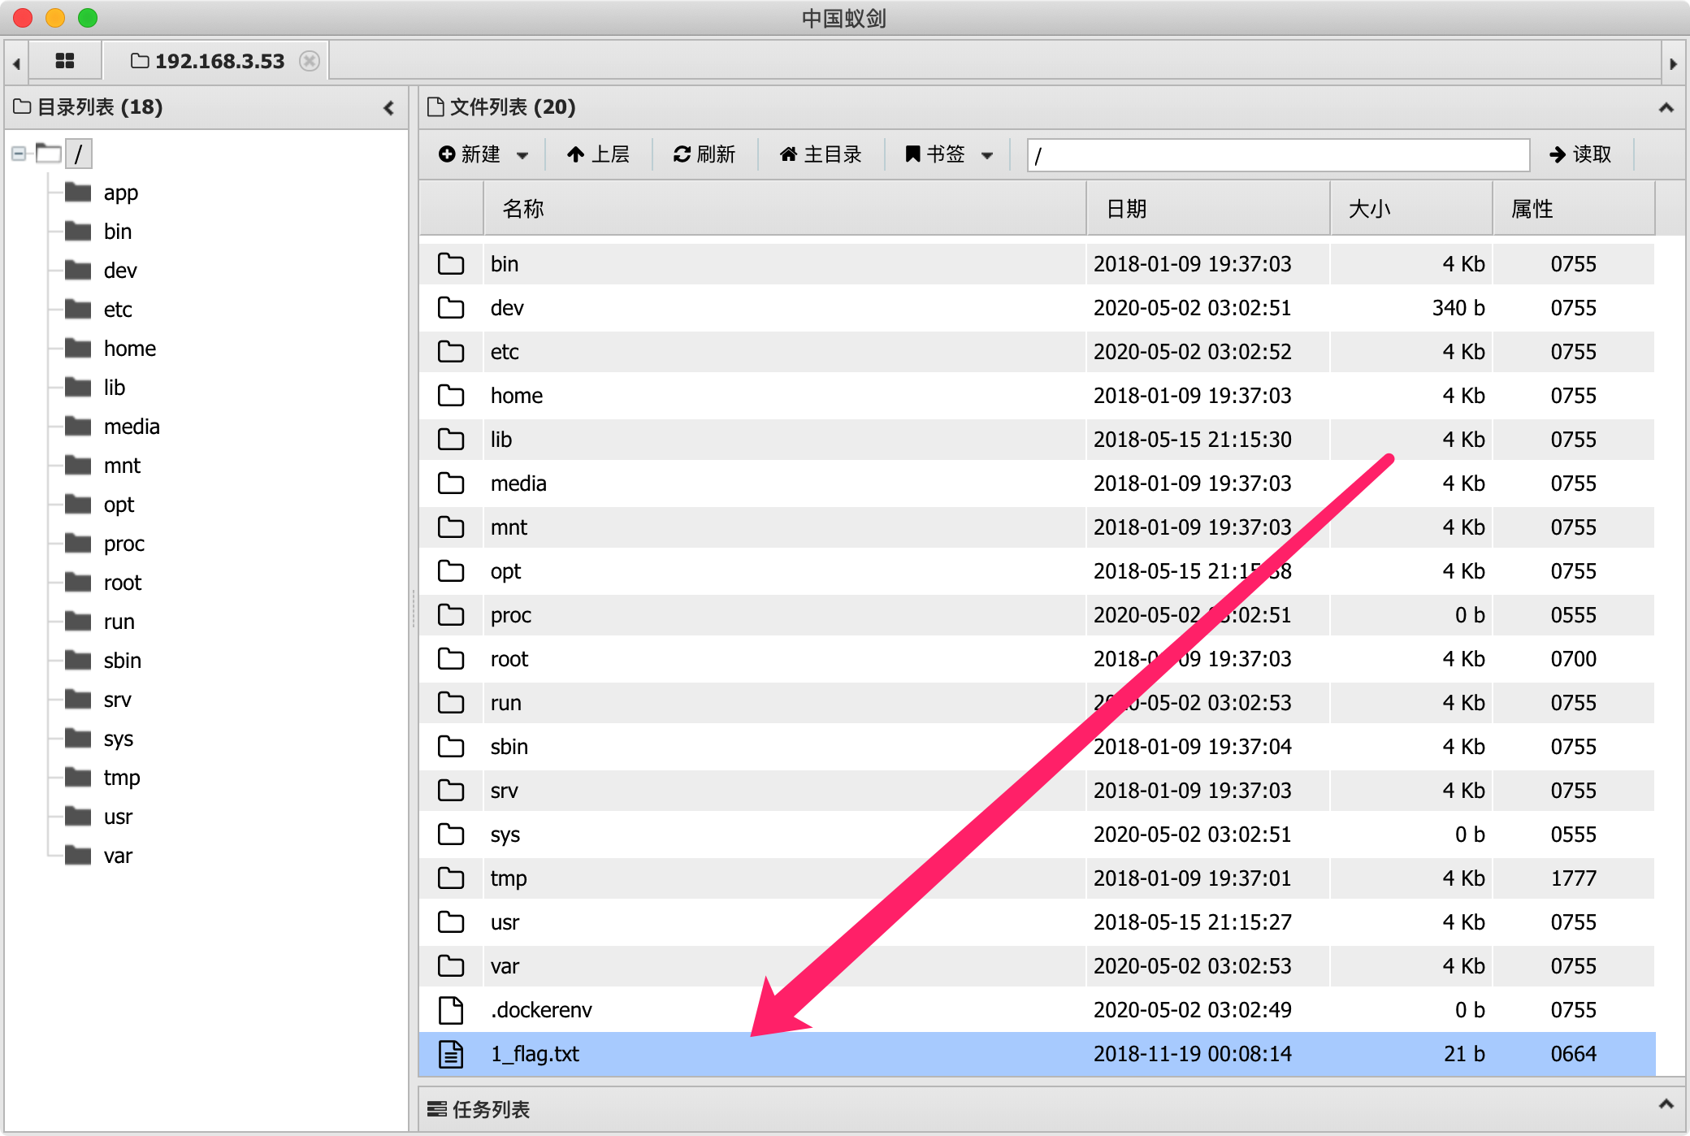Select the 1_flag.txt file row
The width and height of the screenshot is (1690, 1136).
[534, 1054]
